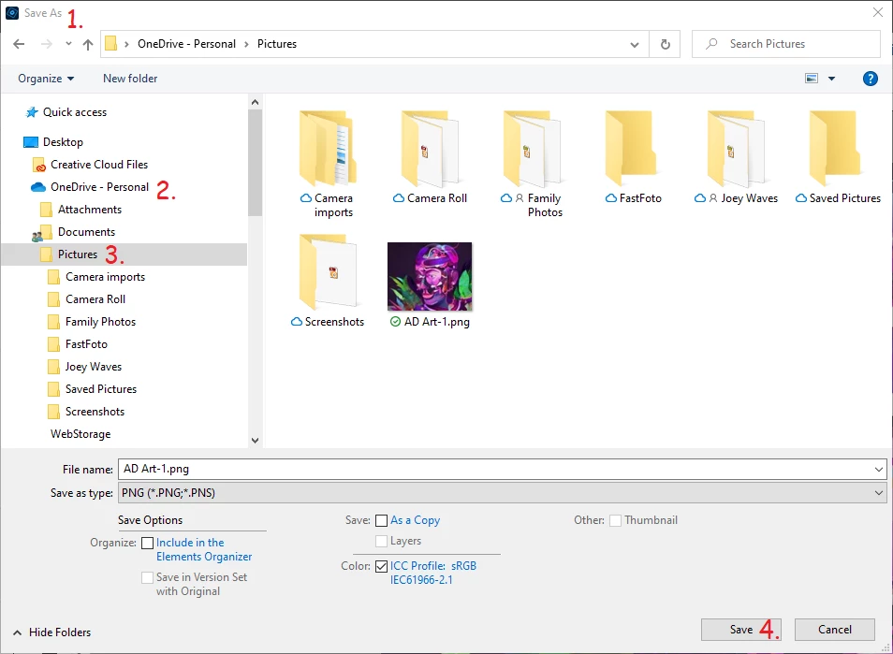The image size is (893, 654).
Task: Click Pictures in the address bar
Action: pyautogui.click(x=277, y=44)
